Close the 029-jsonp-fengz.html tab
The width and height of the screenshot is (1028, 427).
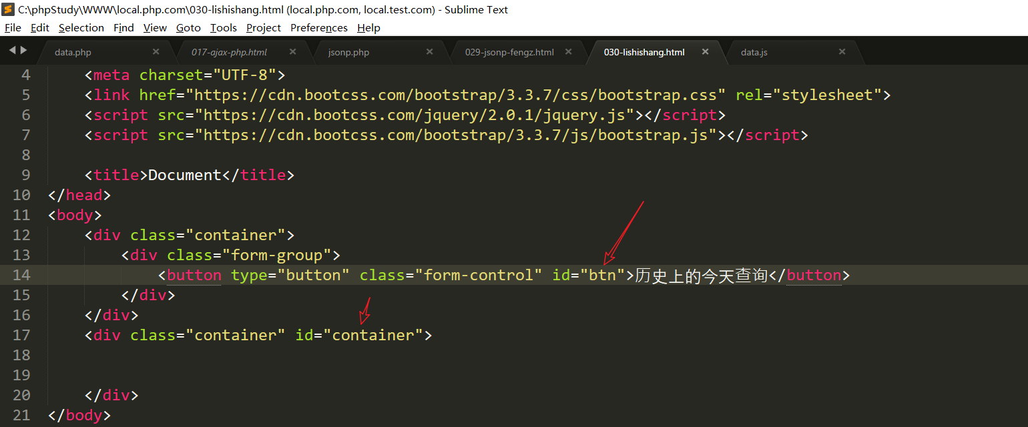click(568, 52)
